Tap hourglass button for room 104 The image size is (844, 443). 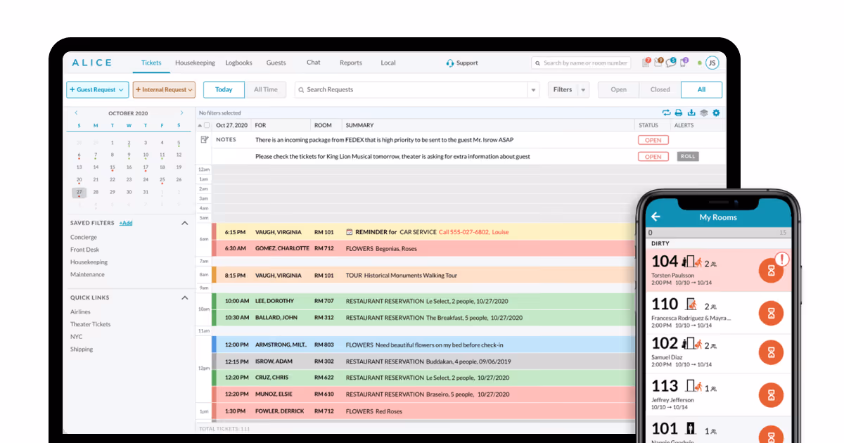coord(771,271)
